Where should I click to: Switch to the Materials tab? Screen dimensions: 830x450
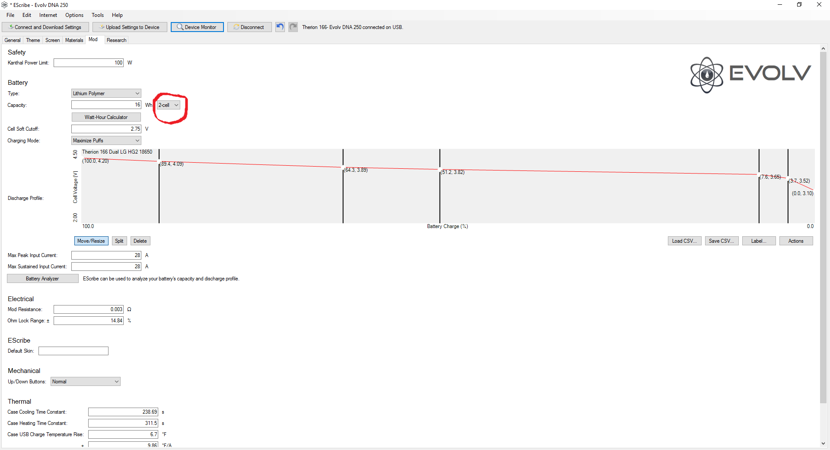74,40
